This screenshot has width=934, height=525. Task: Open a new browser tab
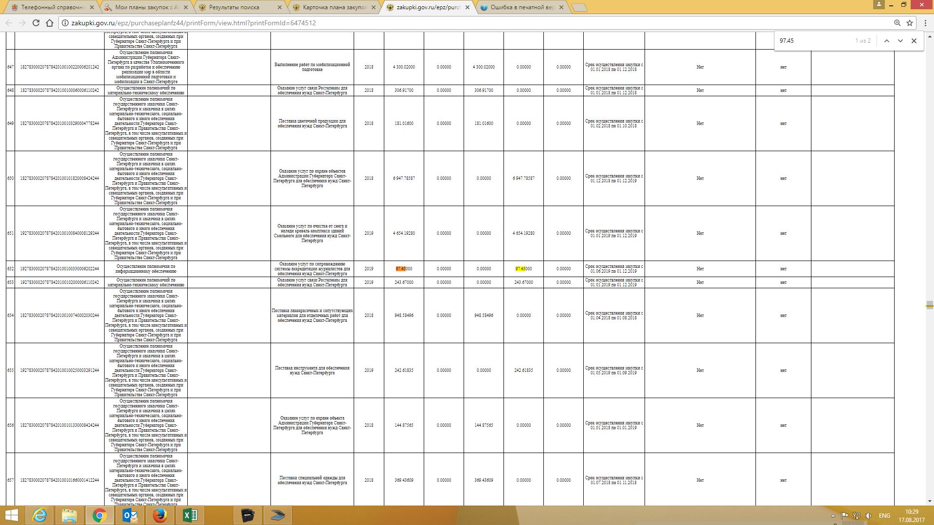pos(579,7)
